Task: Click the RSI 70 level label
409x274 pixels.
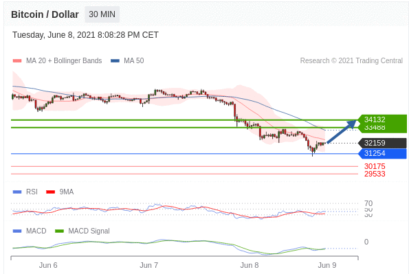Action: (x=368, y=203)
